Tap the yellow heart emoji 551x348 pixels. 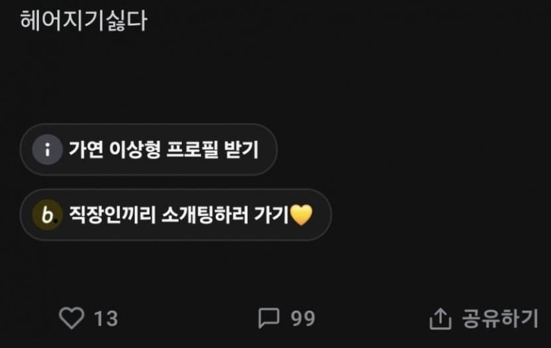(301, 215)
